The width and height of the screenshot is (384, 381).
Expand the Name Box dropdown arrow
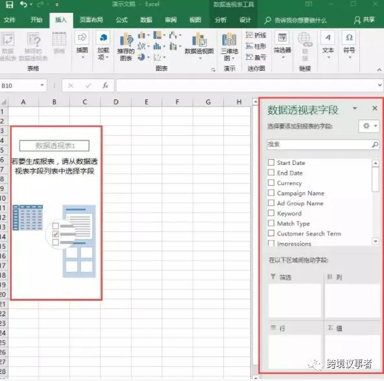(42, 85)
